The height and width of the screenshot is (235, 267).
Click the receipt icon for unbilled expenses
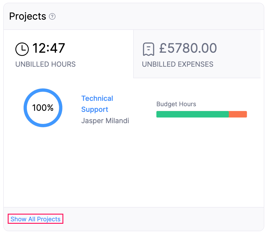tap(148, 49)
